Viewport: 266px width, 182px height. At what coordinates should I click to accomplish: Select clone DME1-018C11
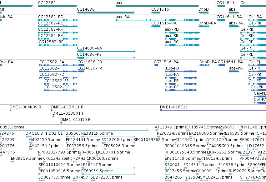tap(213, 110)
